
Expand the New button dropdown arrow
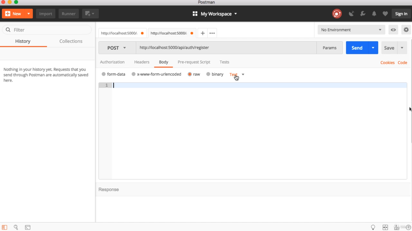[28, 14]
